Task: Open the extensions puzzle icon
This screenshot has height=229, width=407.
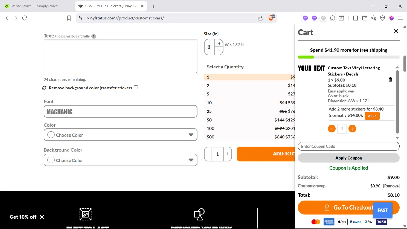Action: (332, 18)
